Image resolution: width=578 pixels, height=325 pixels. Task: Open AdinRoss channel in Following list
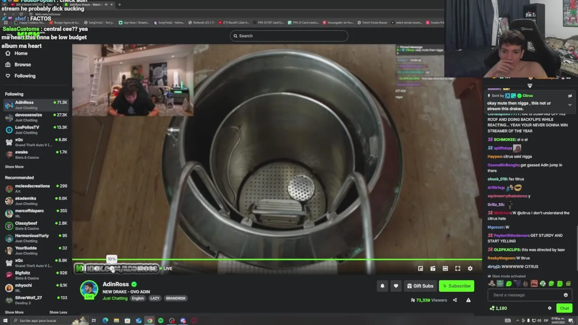point(36,105)
